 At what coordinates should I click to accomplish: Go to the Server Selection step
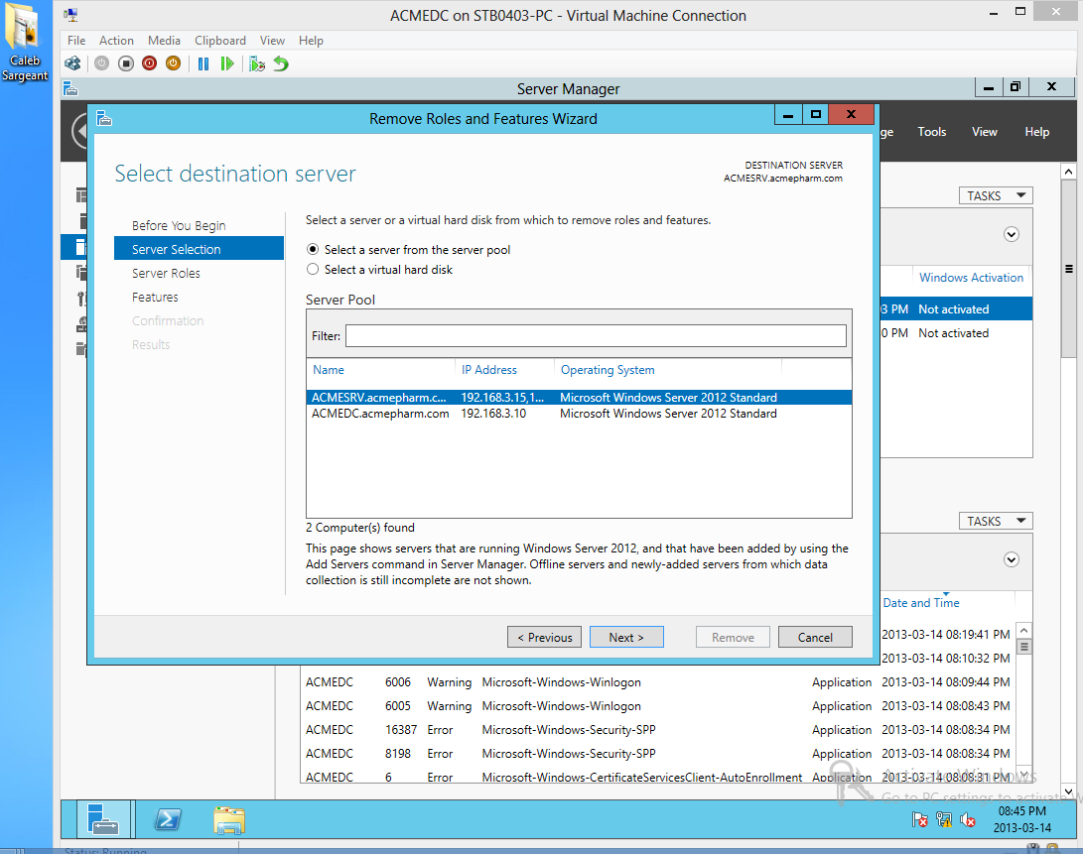click(x=199, y=249)
